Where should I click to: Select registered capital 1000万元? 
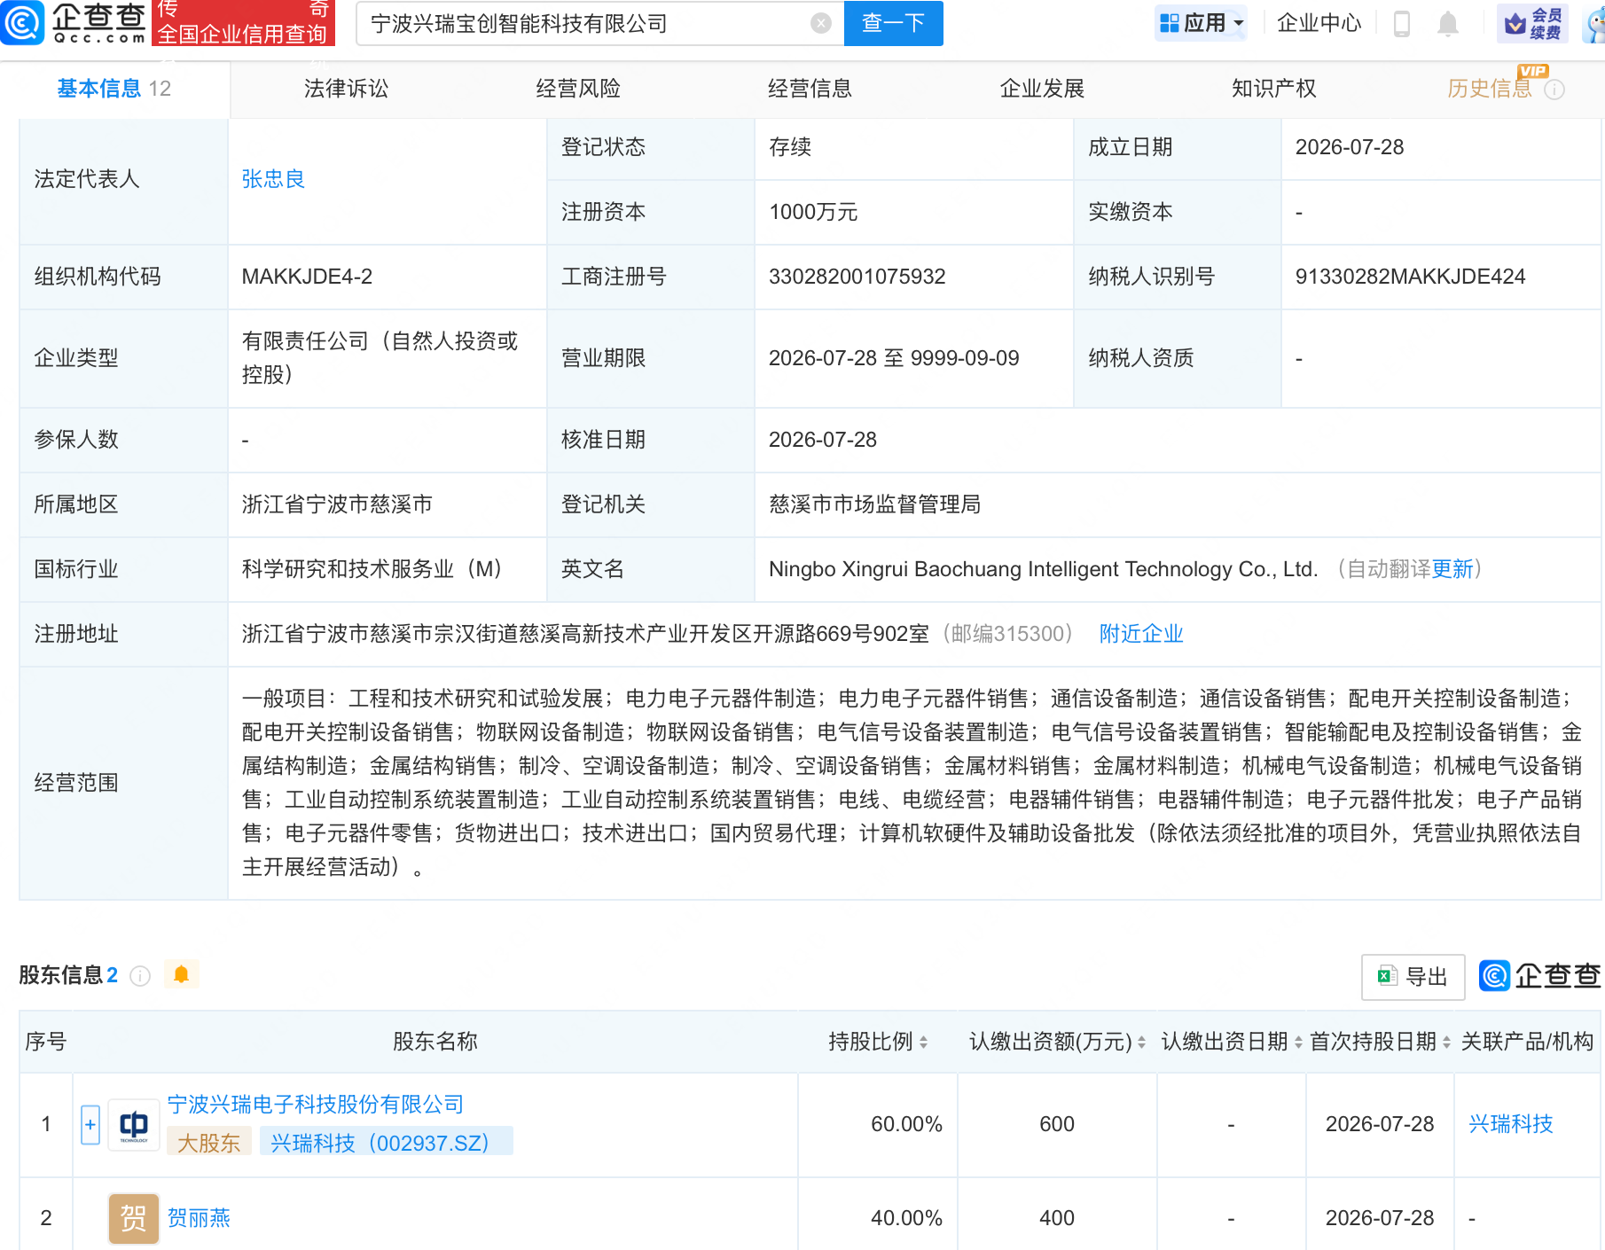tap(813, 212)
